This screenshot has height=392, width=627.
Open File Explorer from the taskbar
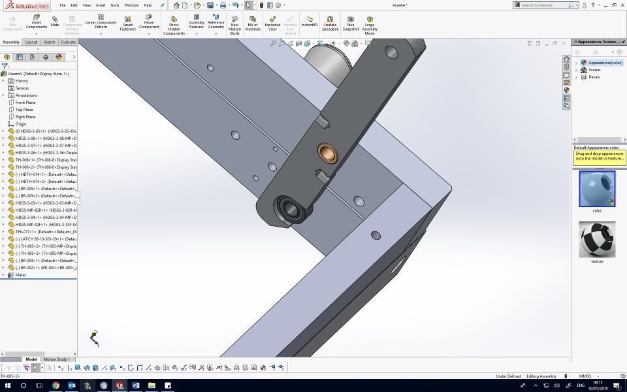point(152,385)
